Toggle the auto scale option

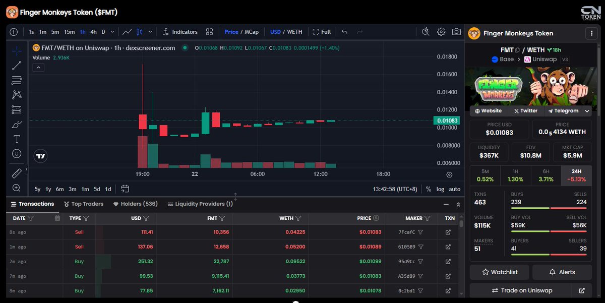pyautogui.click(x=455, y=189)
